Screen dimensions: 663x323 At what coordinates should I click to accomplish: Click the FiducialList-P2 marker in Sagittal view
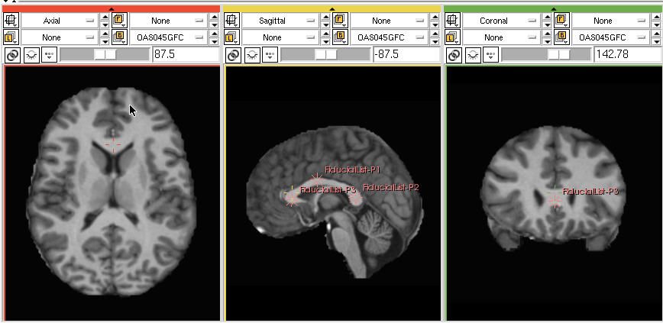354,197
